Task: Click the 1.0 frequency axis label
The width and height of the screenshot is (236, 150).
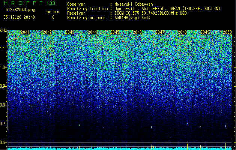Action: (x=3, y=67)
